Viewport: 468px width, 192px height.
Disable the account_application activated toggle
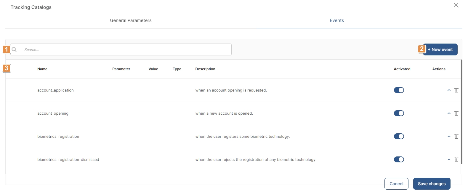tap(399, 90)
